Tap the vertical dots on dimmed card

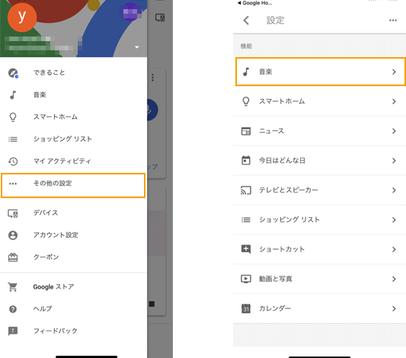click(x=153, y=78)
